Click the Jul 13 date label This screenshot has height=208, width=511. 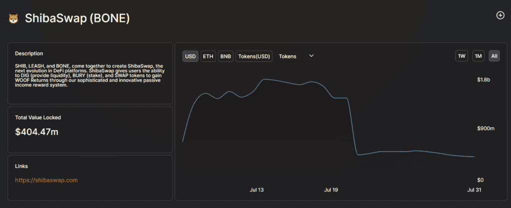pyautogui.click(x=256, y=190)
